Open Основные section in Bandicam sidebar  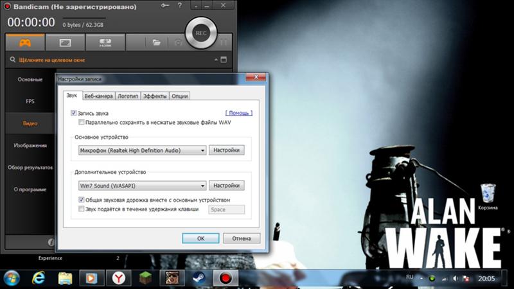pyautogui.click(x=30, y=79)
